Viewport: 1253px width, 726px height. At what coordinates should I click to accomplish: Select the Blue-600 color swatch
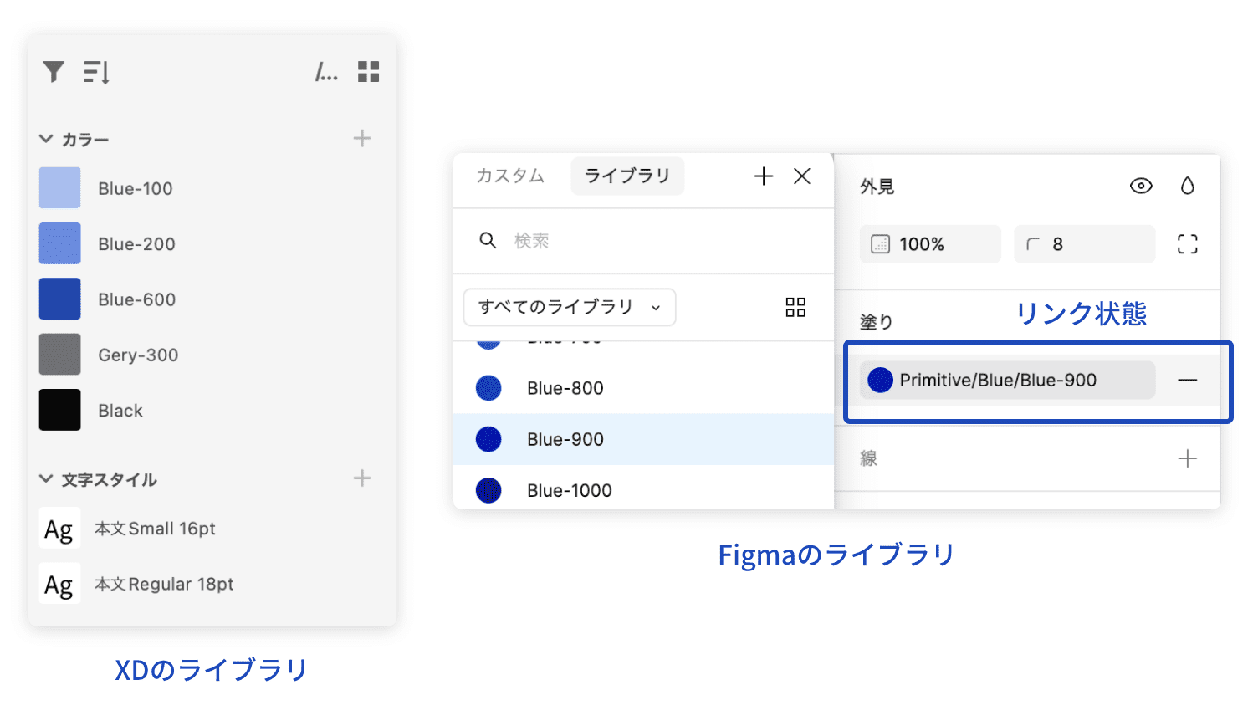pos(60,299)
